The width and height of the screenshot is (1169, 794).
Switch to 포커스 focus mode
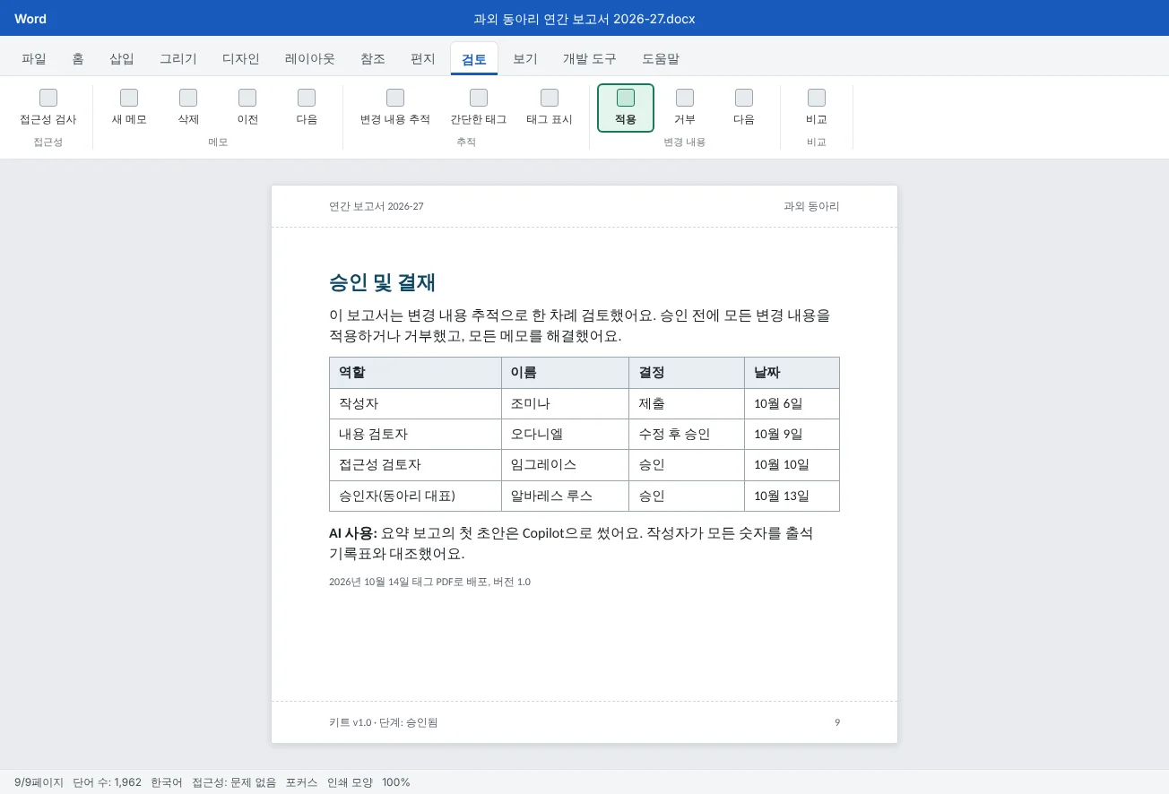301,782
